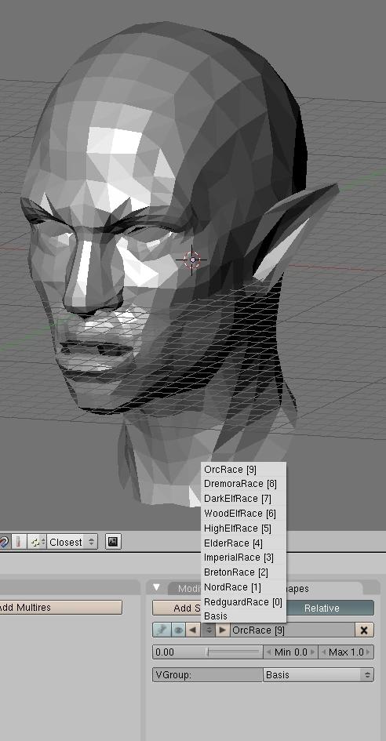Click the render preview image icon
Viewport: 386px width, 741px height.
[x=113, y=542]
